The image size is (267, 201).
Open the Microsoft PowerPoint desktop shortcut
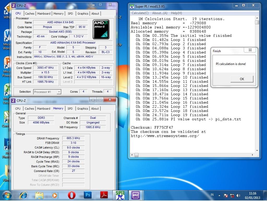point(7,67)
